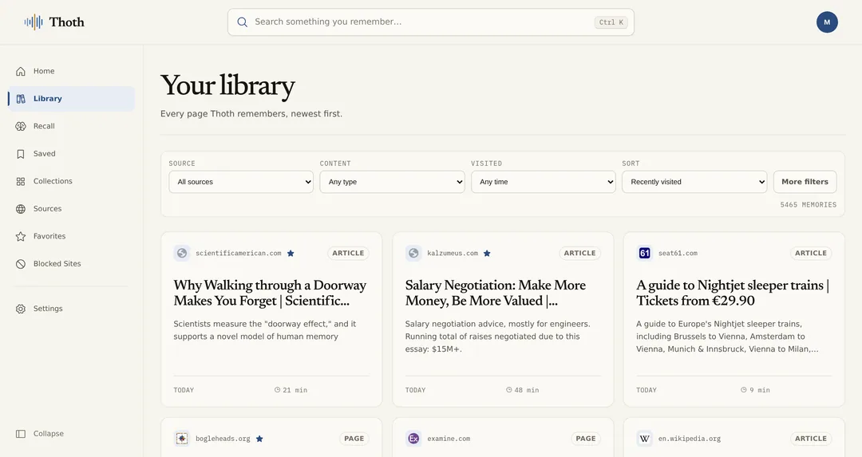Toggle favorite star on kalzumeus.com card
The image size is (862, 457).
tap(487, 253)
